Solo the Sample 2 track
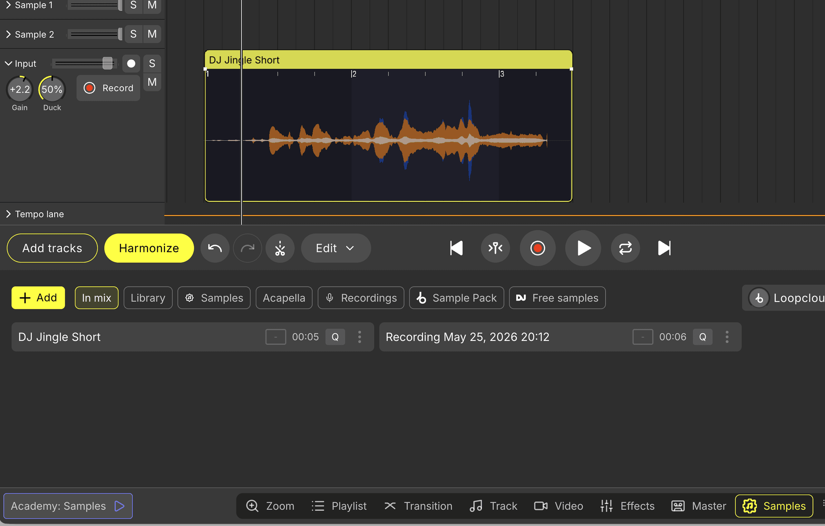 133,34
